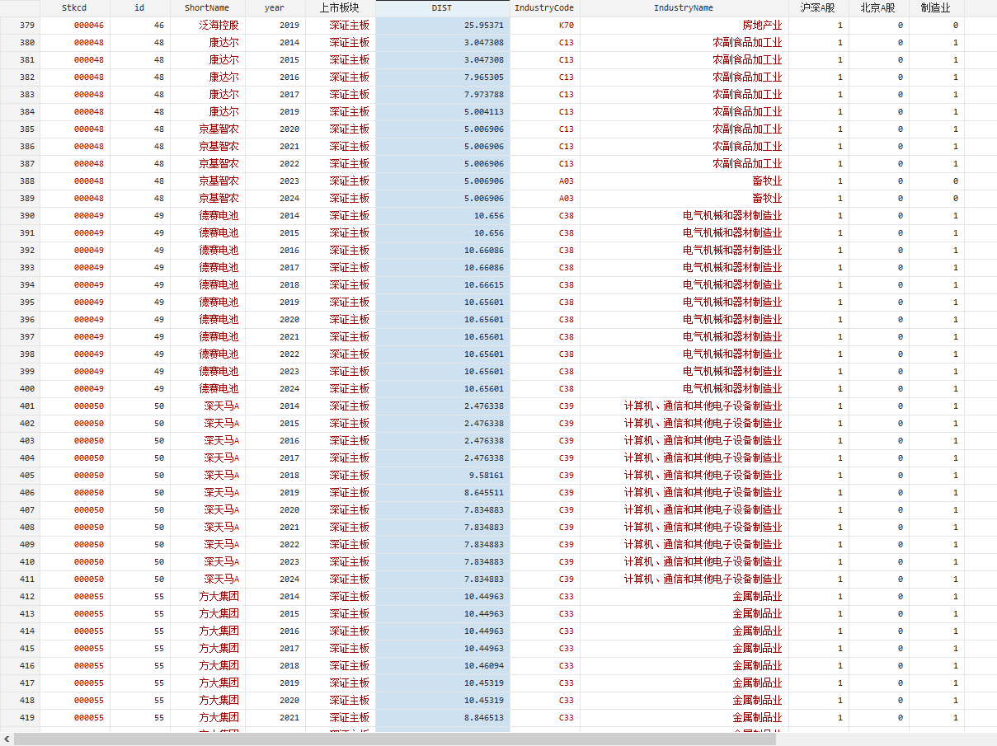Click the highlighted DIST column header

coord(442,7)
